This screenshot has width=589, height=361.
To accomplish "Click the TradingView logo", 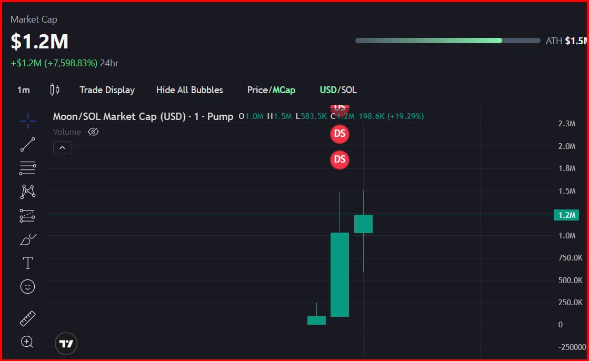I will point(66,344).
